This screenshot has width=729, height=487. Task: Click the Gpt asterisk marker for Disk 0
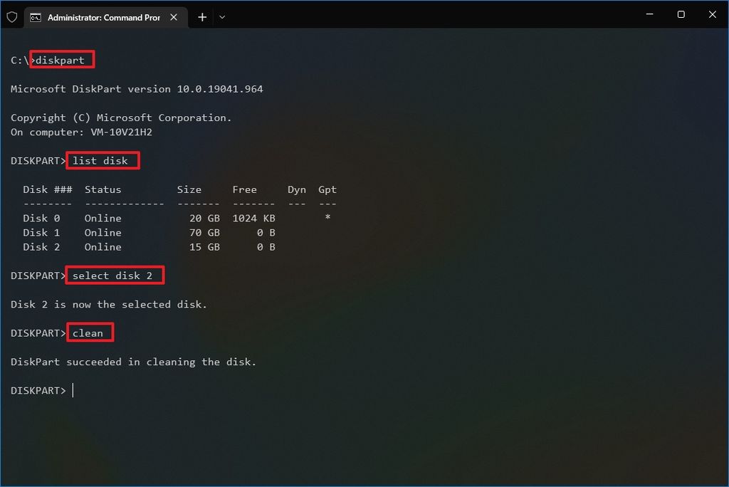(x=327, y=218)
